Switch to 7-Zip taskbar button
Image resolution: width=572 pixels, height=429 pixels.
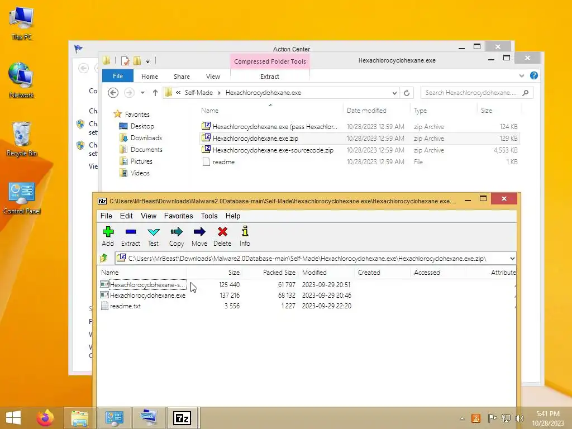[x=182, y=418]
